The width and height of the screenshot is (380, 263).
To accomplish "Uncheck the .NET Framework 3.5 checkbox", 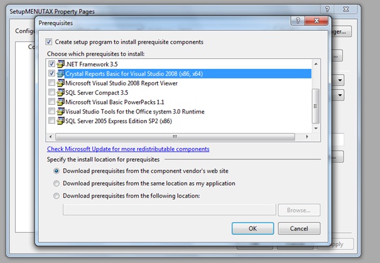I will [x=52, y=64].
